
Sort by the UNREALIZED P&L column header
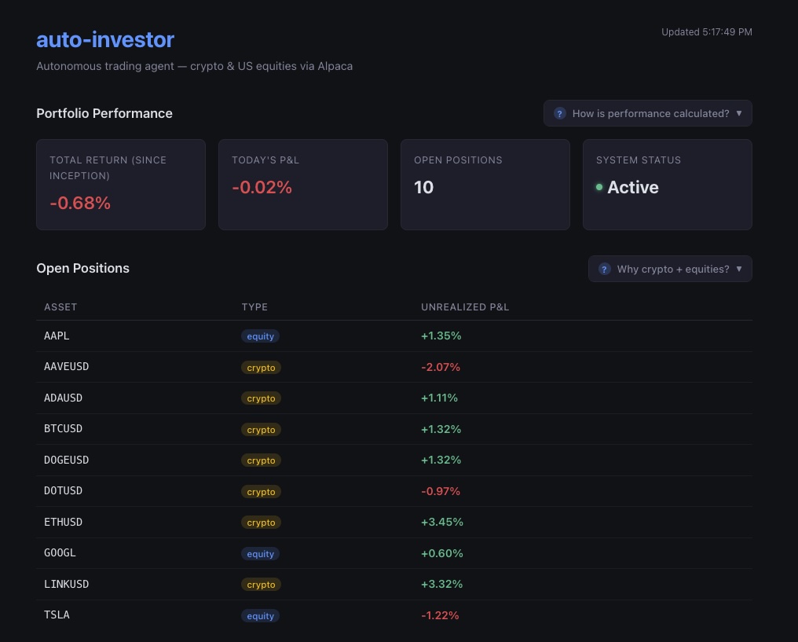(465, 307)
